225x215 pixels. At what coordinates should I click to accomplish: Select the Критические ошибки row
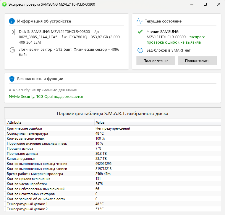(113, 128)
